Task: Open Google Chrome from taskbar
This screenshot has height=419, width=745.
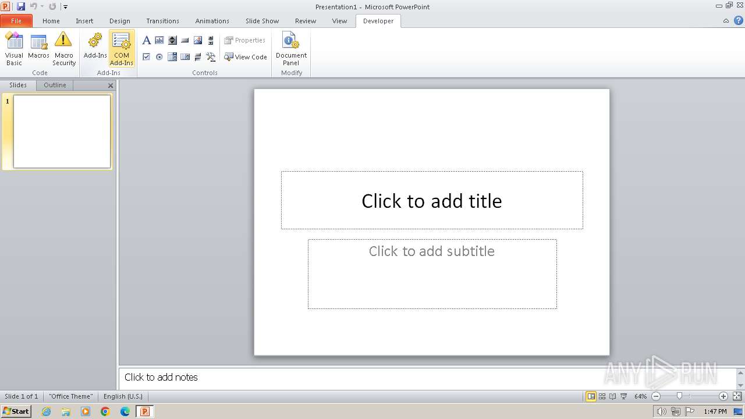Action: pos(105,411)
